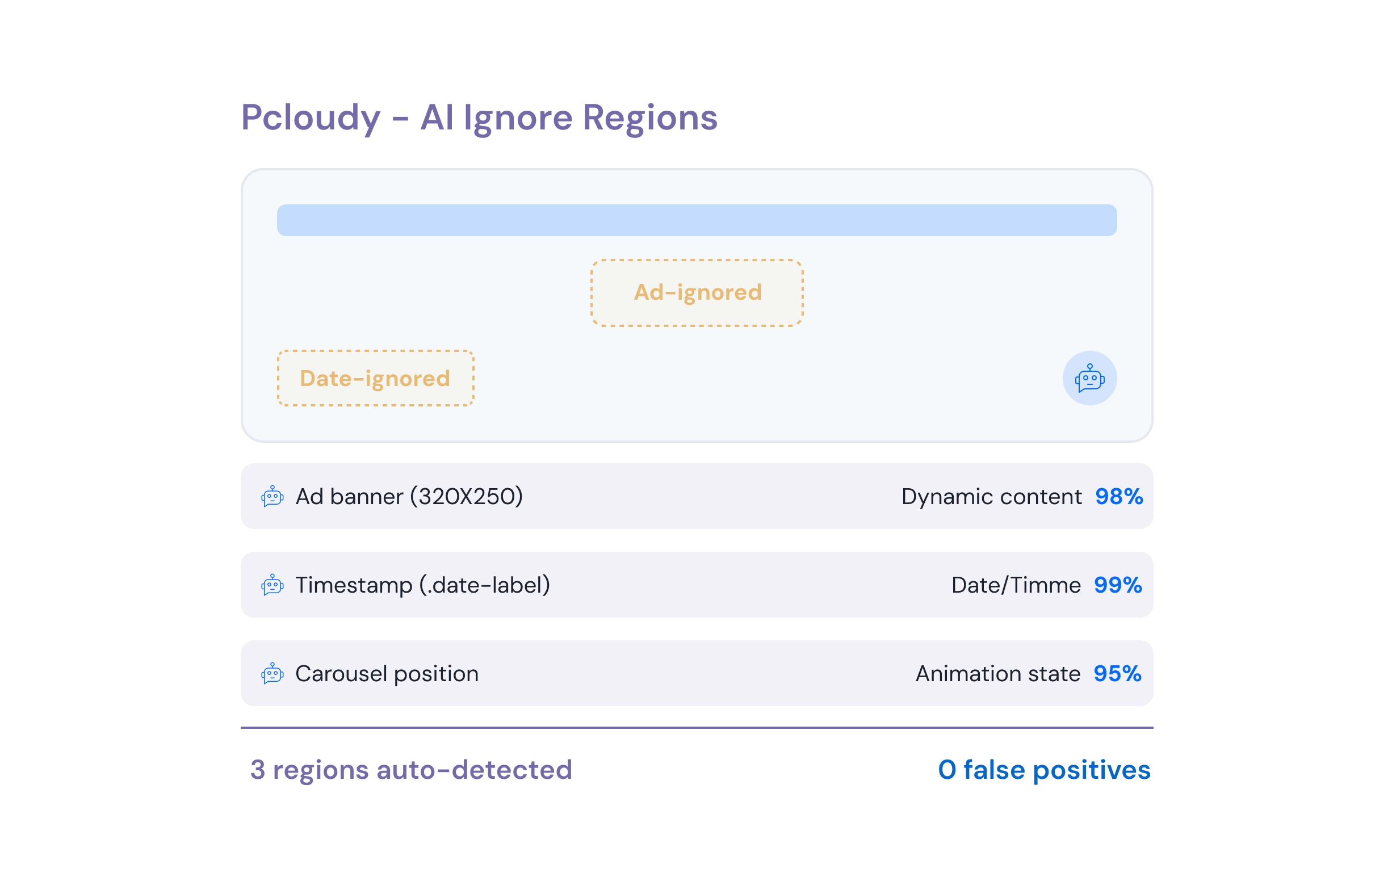
Task: Open the Ad banner (320X250) entry
Action: coord(409,497)
